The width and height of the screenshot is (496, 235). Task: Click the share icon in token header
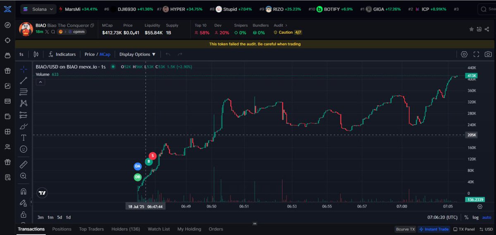[486, 29]
